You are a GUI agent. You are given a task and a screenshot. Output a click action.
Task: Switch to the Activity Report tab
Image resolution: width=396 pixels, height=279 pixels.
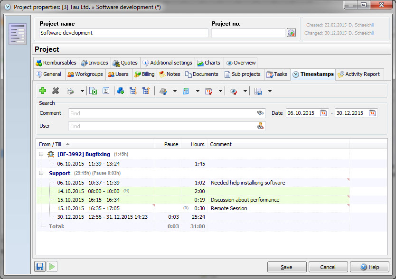tap(359, 74)
